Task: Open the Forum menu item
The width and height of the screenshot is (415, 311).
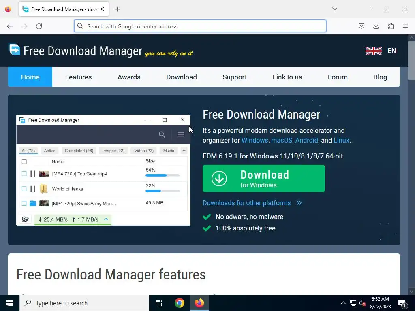Action: [x=338, y=77]
